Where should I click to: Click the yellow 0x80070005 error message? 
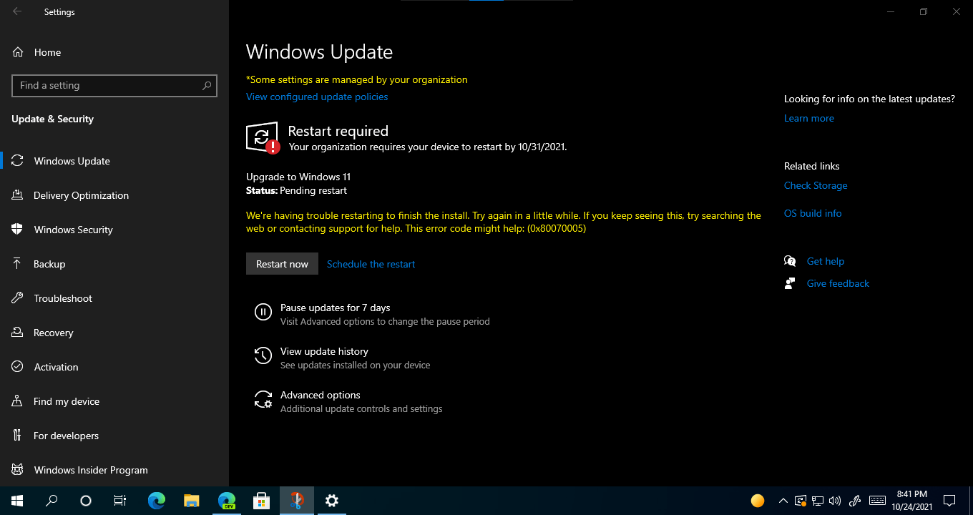pyautogui.click(x=504, y=222)
